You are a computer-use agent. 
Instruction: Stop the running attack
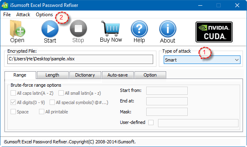pos(78,32)
